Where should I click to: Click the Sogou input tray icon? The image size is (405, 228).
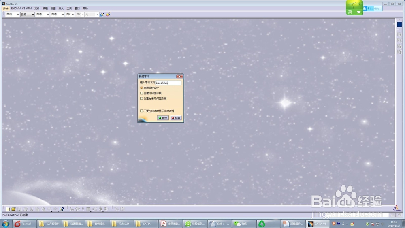[334, 224]
